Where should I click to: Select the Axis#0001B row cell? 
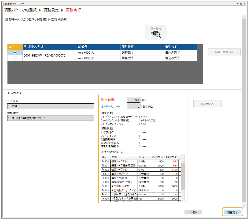click(x=98, y=58)
